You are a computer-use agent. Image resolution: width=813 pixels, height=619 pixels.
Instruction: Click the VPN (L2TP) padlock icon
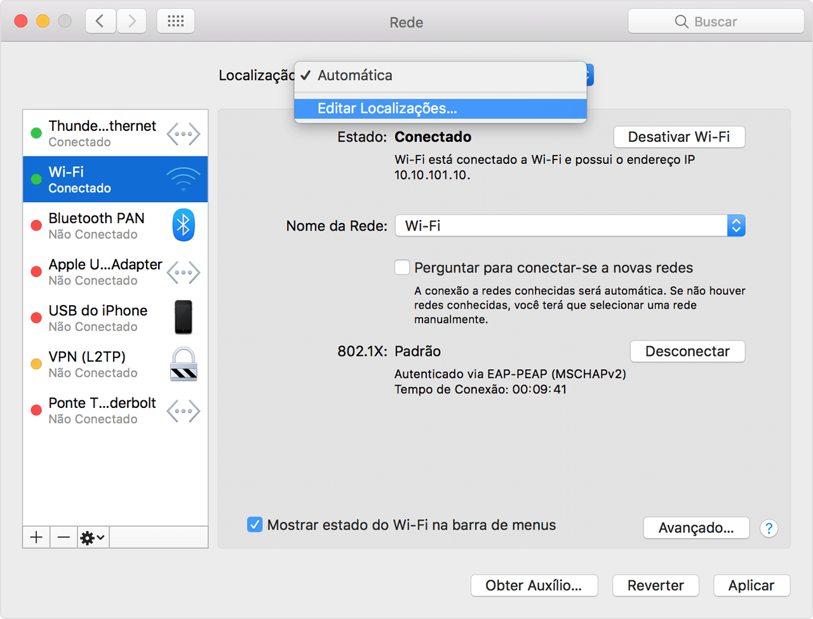coord(184,364)
